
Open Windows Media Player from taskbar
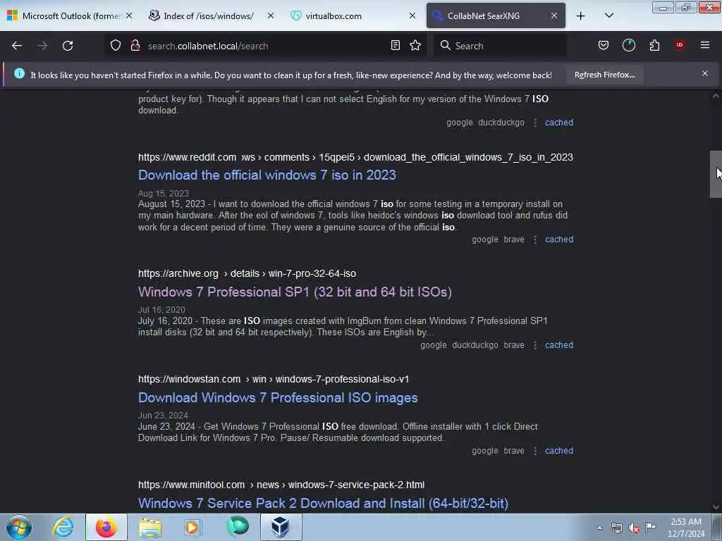[x=193, y=528]
